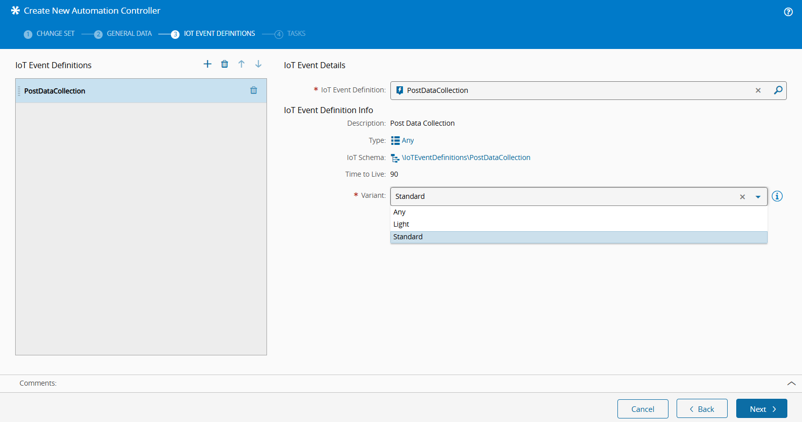The image size is (802, 422).
Task: Choose the Light variant option
Action: [x=402, y=224]
